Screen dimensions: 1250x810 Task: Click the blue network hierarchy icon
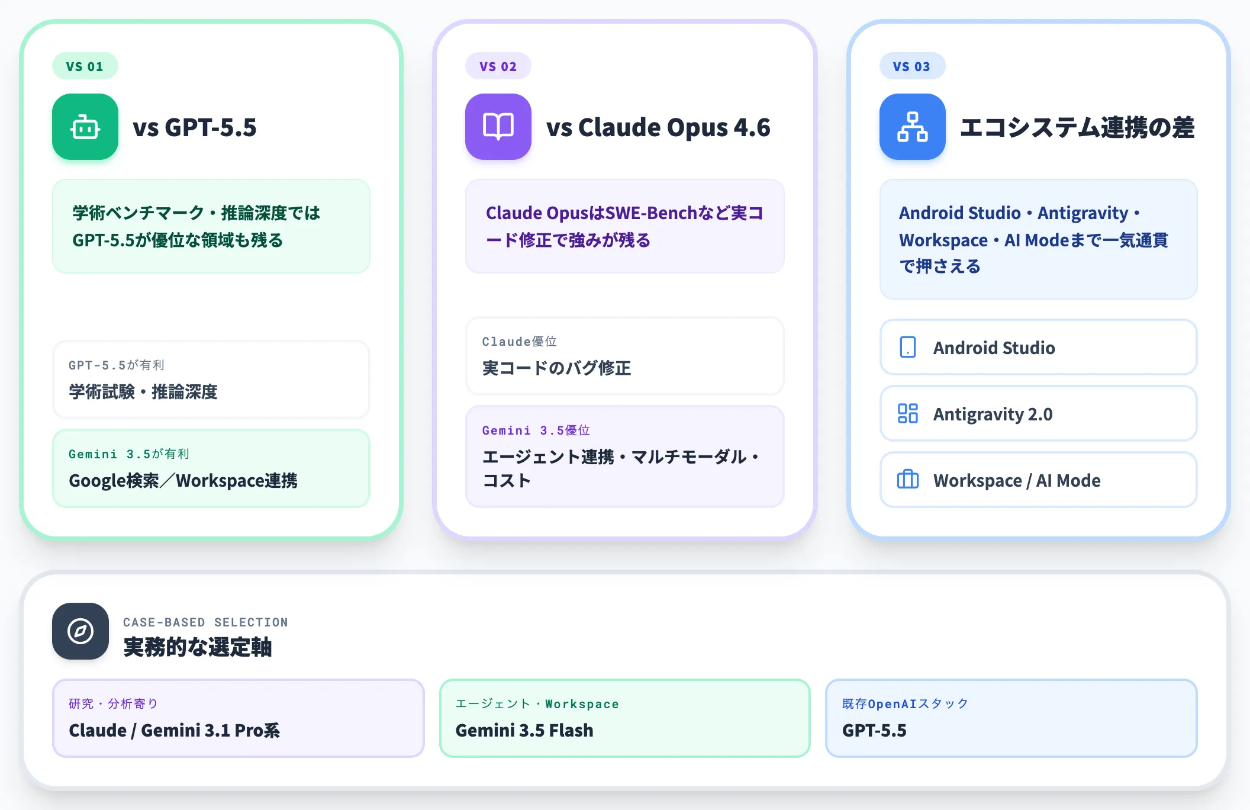coord(913,127)
